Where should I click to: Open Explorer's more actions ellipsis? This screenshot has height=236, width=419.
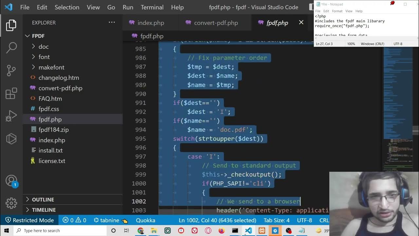click(x=112, y=23)
